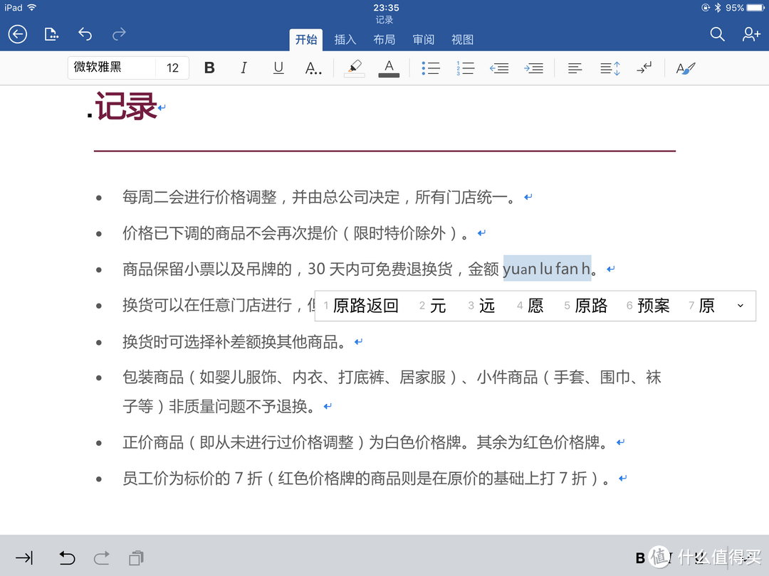This screenshot has height=576, width=769.
Task: Redo from bottom shortcut bar
Action: click(102, 558)
